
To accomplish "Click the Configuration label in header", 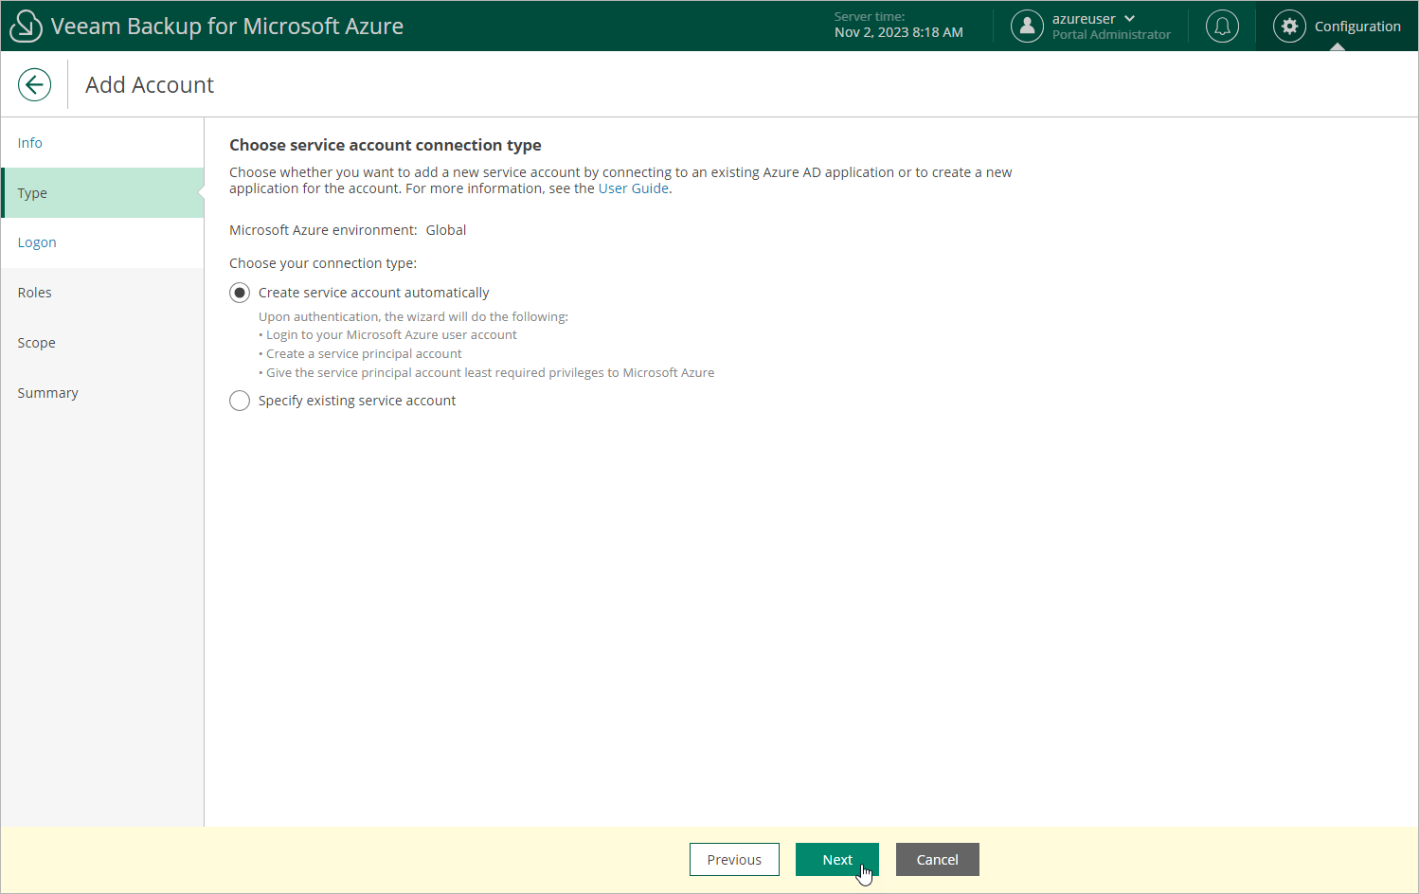I will coord(1357,27).
